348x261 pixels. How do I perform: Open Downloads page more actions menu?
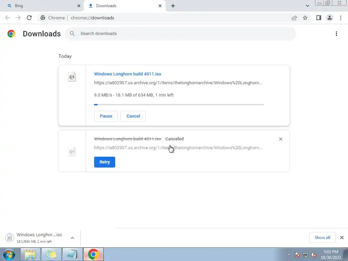coord(336,34)
